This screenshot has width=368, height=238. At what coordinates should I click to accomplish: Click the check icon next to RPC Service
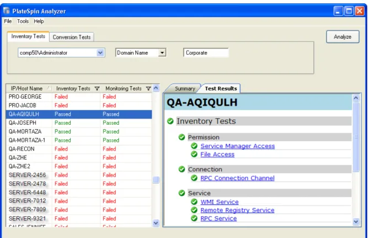[194, 218]
